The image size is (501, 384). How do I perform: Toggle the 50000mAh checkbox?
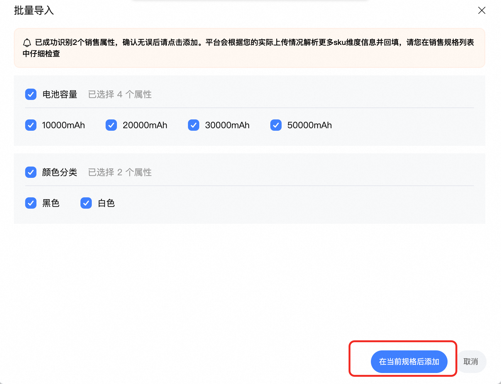coord(276,125)
